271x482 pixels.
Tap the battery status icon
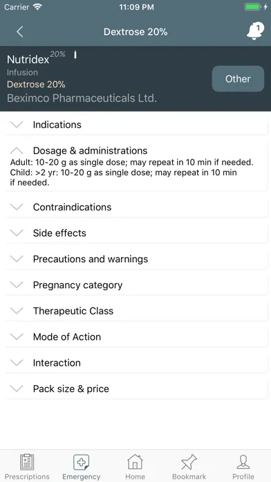pos(253,7)
